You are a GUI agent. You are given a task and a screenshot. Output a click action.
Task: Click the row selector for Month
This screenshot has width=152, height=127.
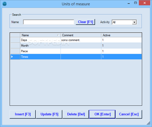pyautogui.click(x=15, y=46)
